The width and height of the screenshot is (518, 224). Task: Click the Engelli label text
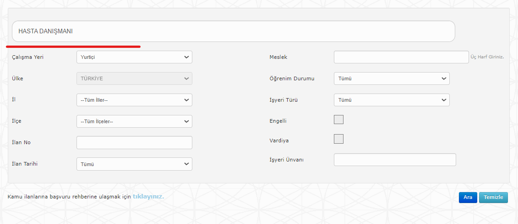[x=278, y=121]
